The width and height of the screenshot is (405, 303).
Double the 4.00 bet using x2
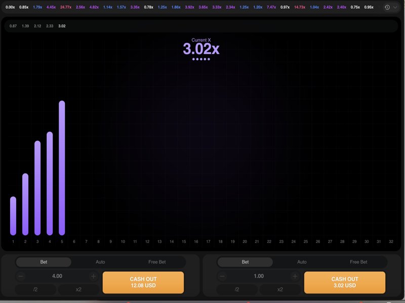78,289
